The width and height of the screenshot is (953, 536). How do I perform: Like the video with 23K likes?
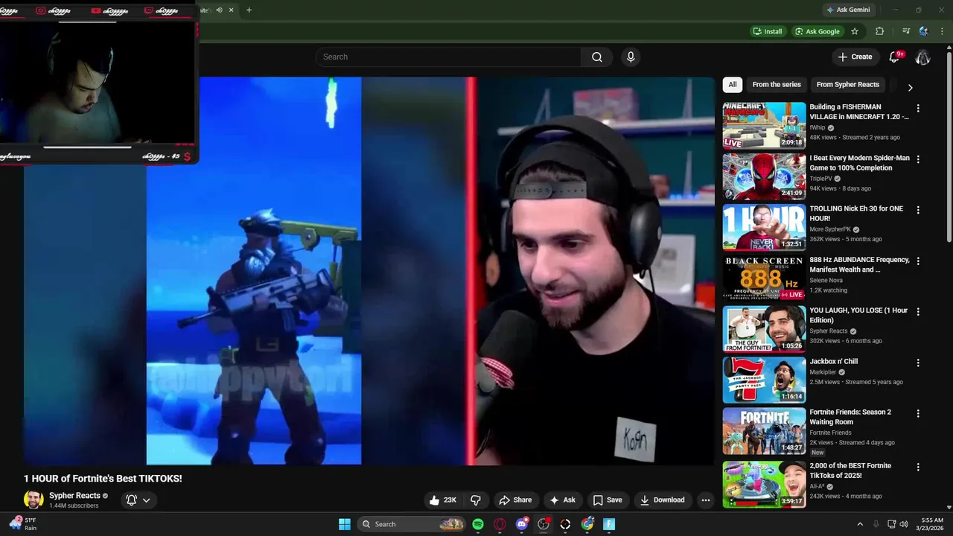coord(443,500)
